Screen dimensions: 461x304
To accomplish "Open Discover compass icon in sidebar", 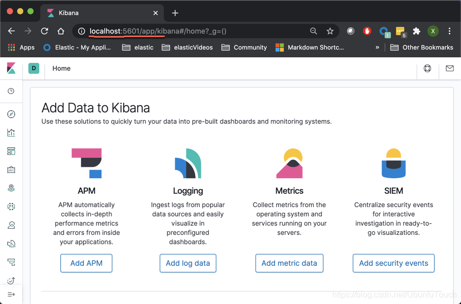I will coord(11,114).
